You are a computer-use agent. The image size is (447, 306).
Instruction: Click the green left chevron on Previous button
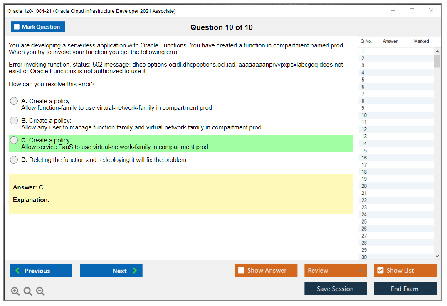pos(17,270)
